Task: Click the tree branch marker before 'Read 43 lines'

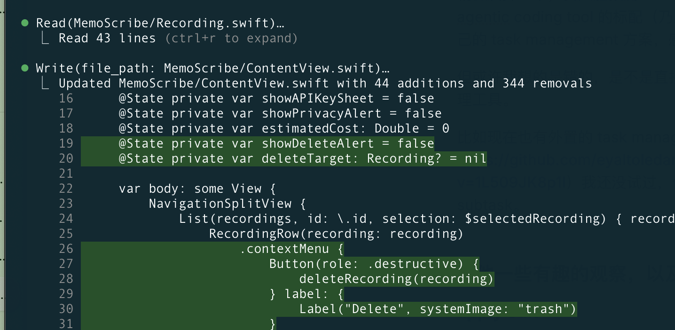Action: pos(45,38)
